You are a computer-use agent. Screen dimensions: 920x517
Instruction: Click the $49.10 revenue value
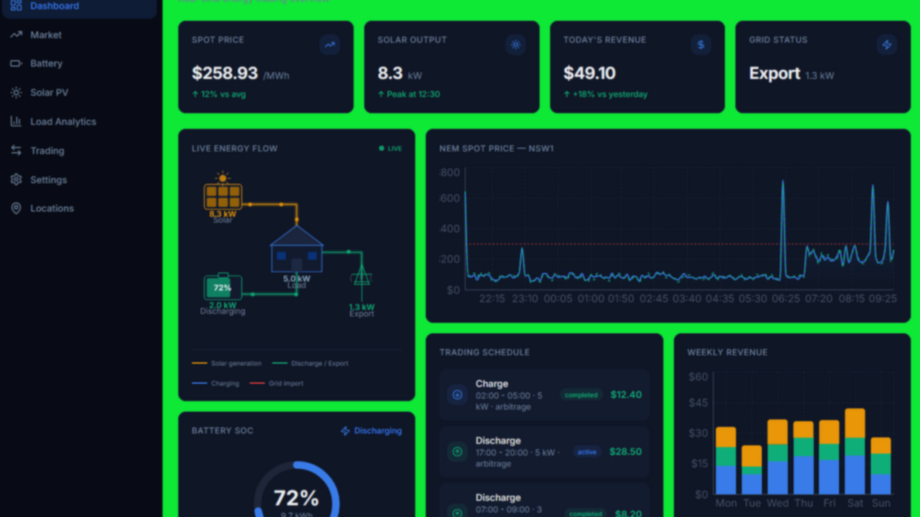[589, 73]
